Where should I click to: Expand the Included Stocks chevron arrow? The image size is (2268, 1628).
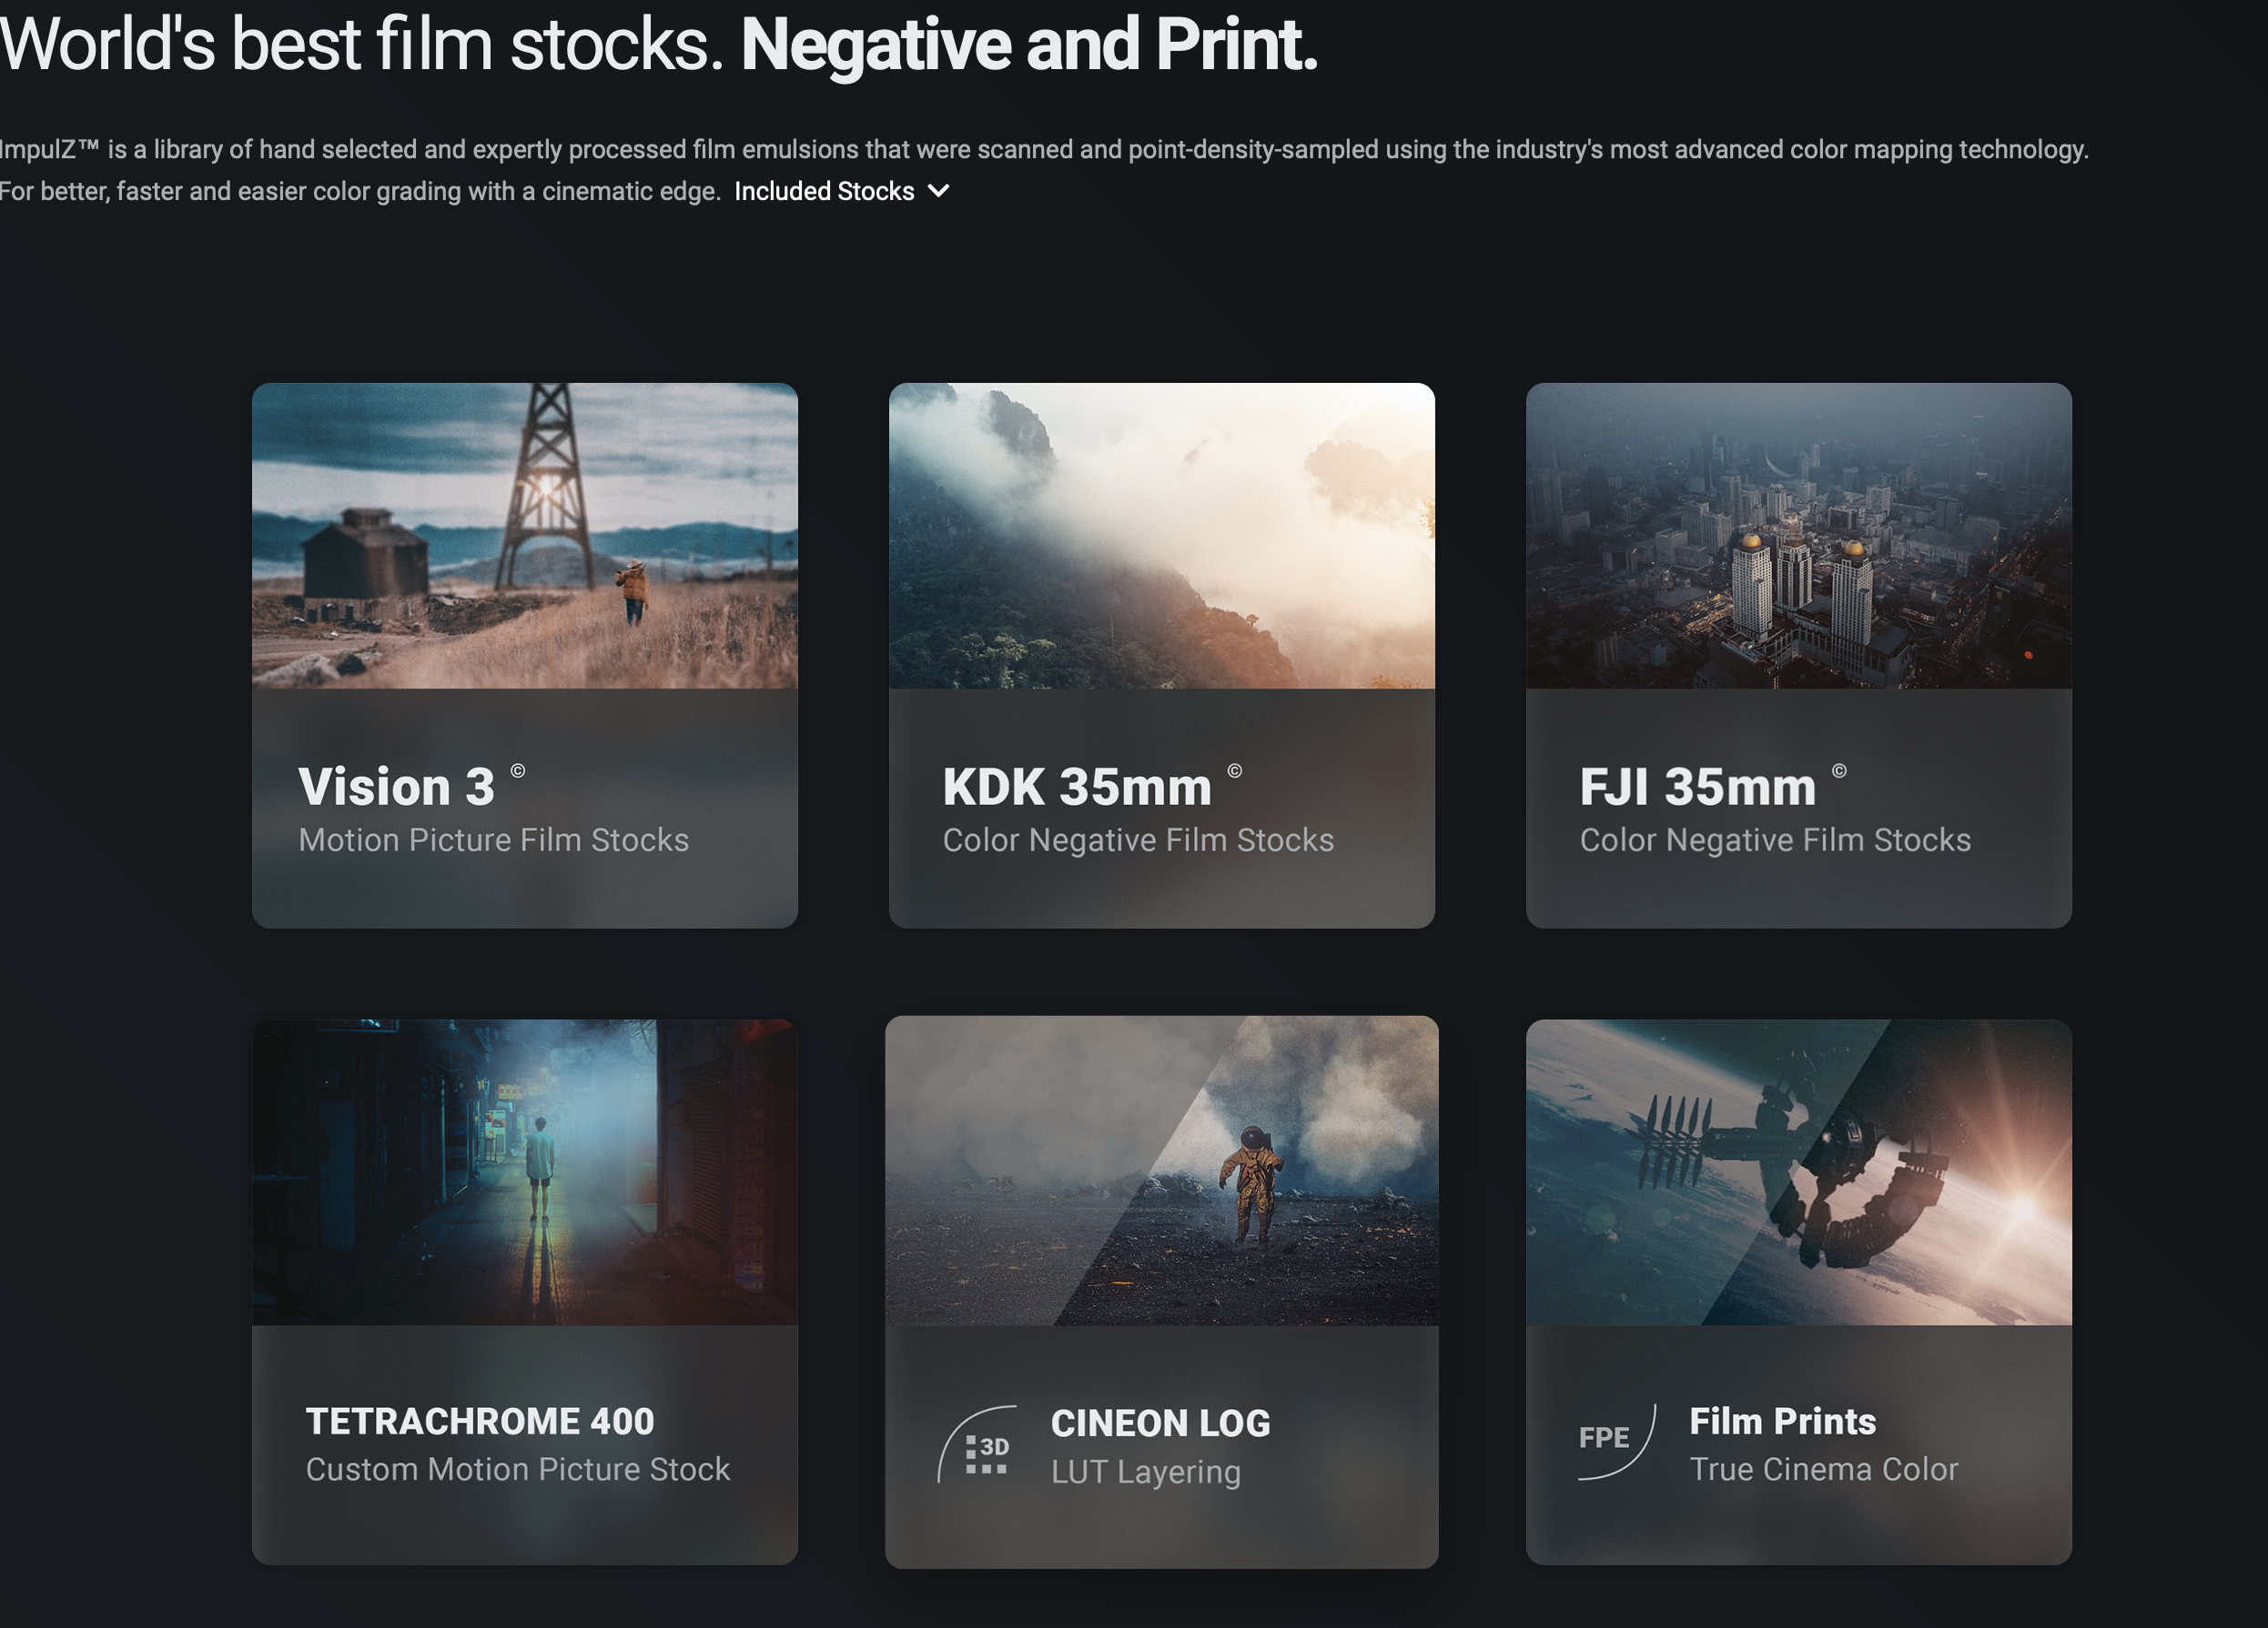[x=938, y=191]
